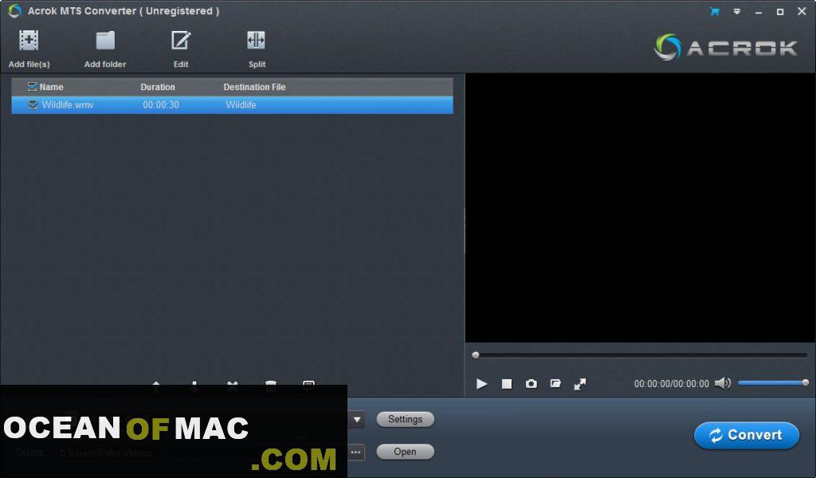The height and width of the screenshot is (478, 816).
Task: Start conversion with the Convert button
Action: click(746, 435)
